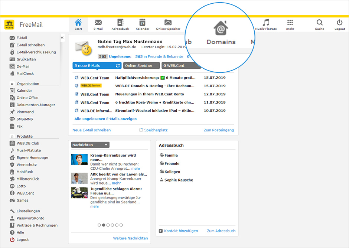Viewport: 349px width, 248px height.
Task: Open the E-Mail icon in top navigation
Action: pos(98,25)
